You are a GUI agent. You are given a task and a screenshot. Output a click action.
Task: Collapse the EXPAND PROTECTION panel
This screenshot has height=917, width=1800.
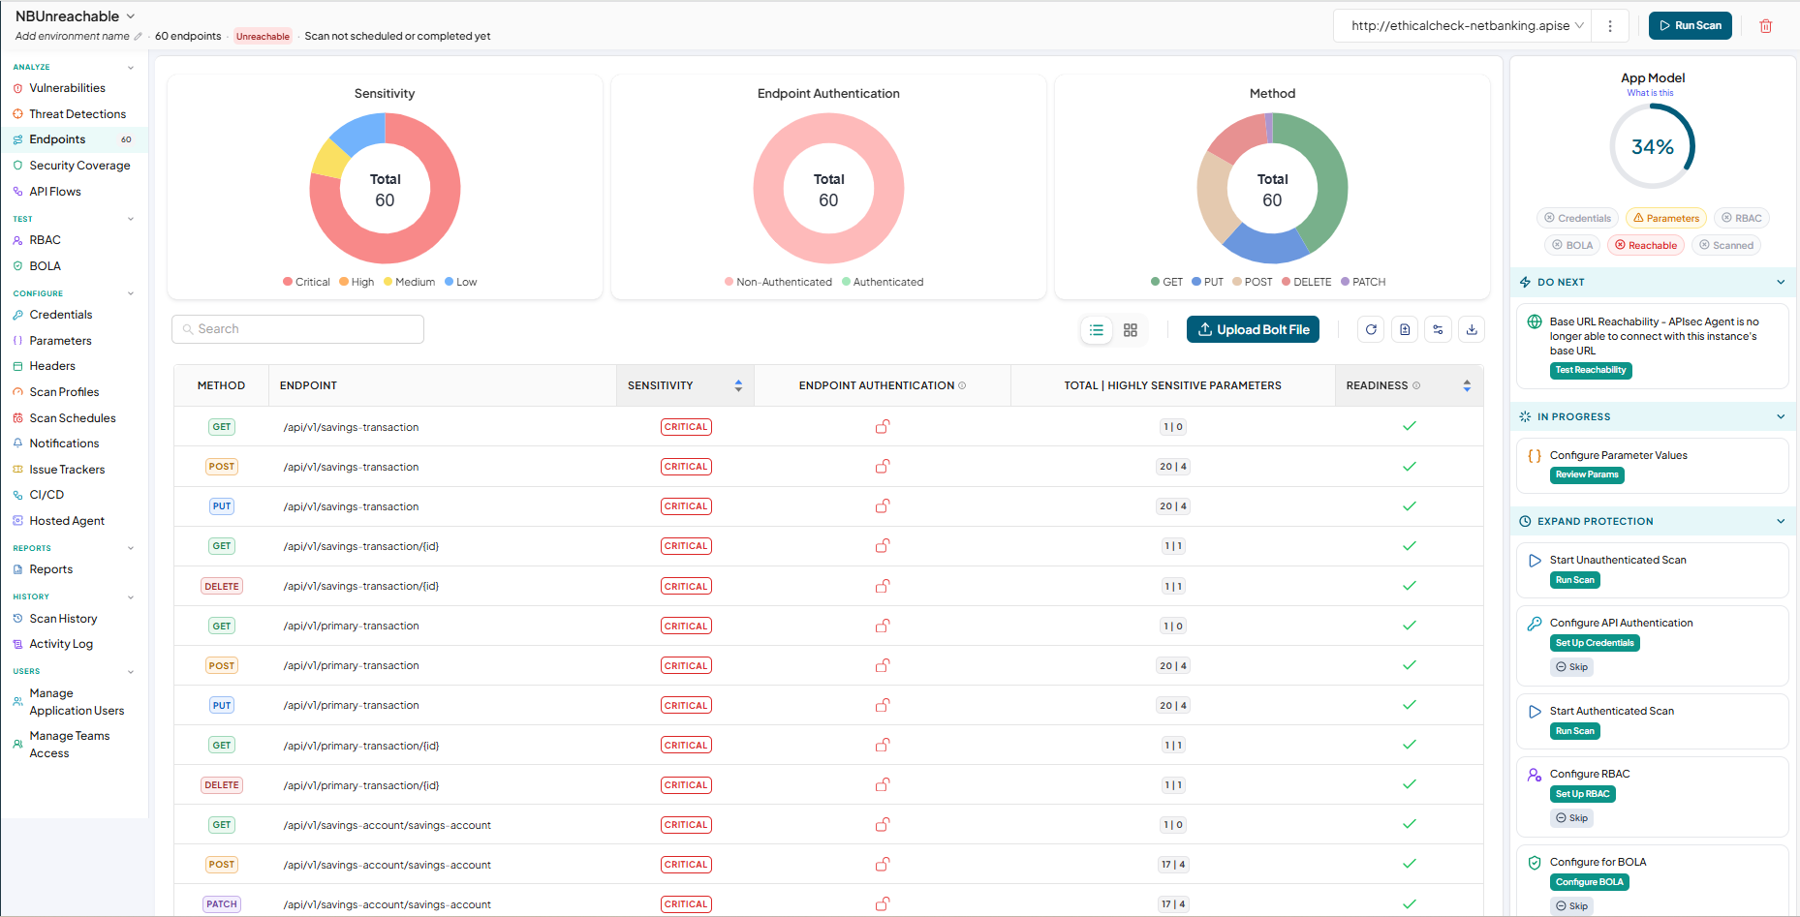1781,522
